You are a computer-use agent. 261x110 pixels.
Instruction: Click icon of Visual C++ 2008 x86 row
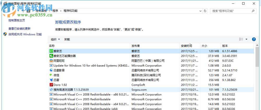[x=51, y=95]
